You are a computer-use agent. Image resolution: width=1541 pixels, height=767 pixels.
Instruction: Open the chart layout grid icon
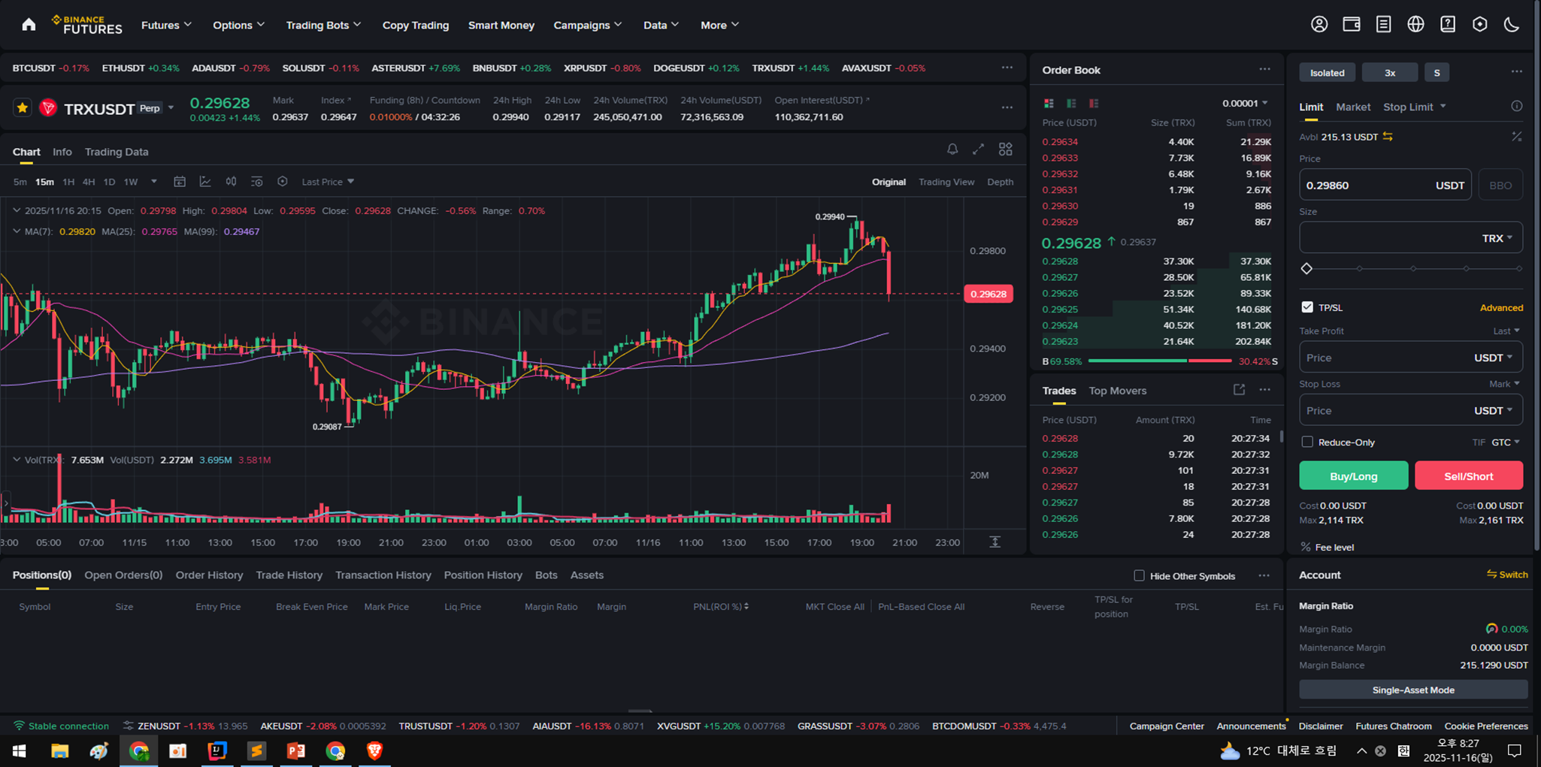click(x=1006, y=149)
